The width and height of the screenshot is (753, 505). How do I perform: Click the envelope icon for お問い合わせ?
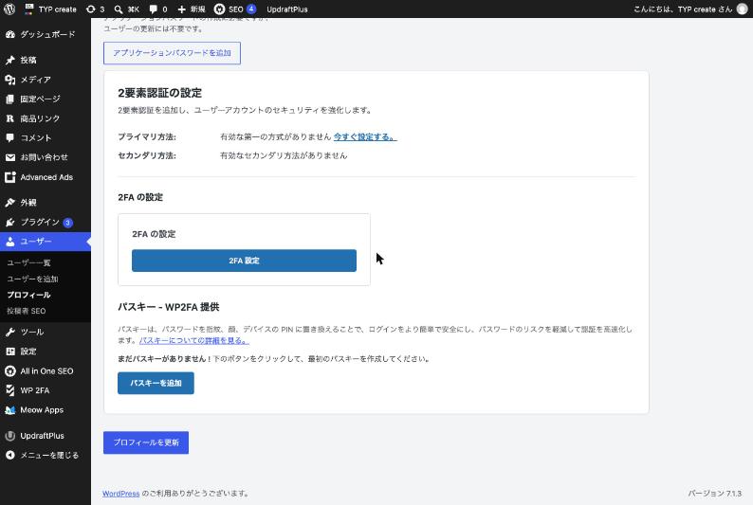click(10, 157)
